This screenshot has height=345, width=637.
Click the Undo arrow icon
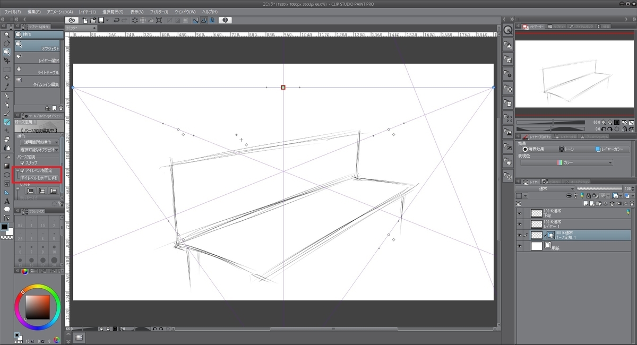point(116,20)
